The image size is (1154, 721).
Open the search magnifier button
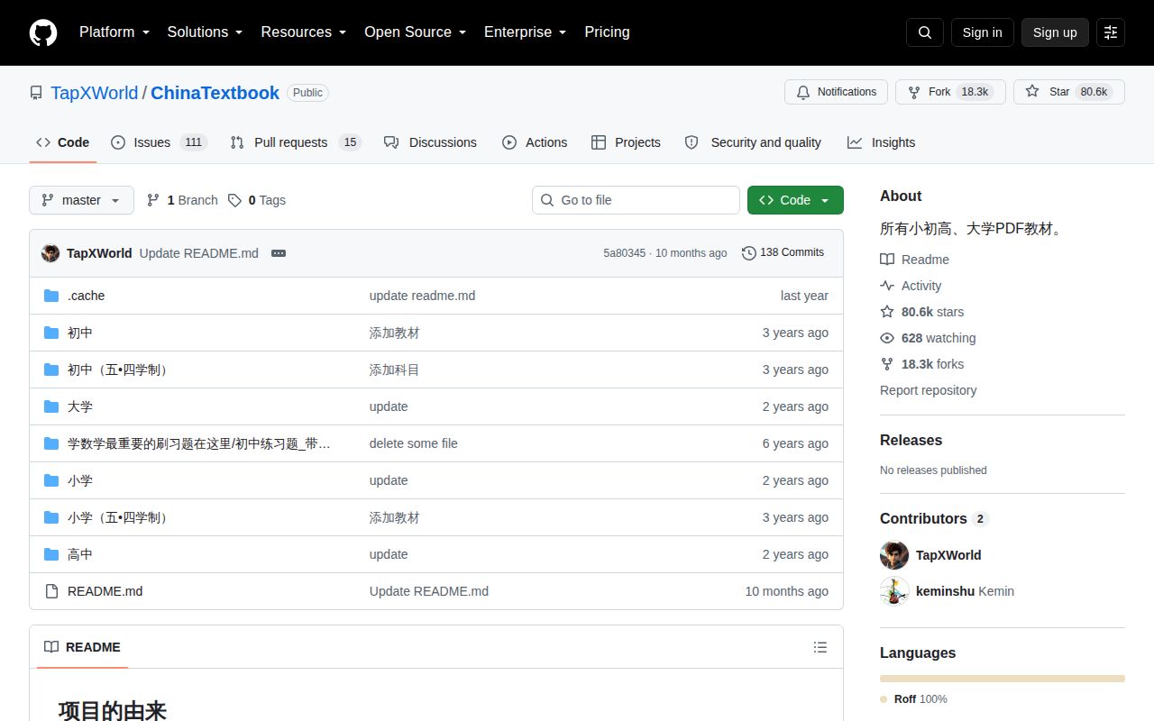pyautogui.click(x=925, y=32)
